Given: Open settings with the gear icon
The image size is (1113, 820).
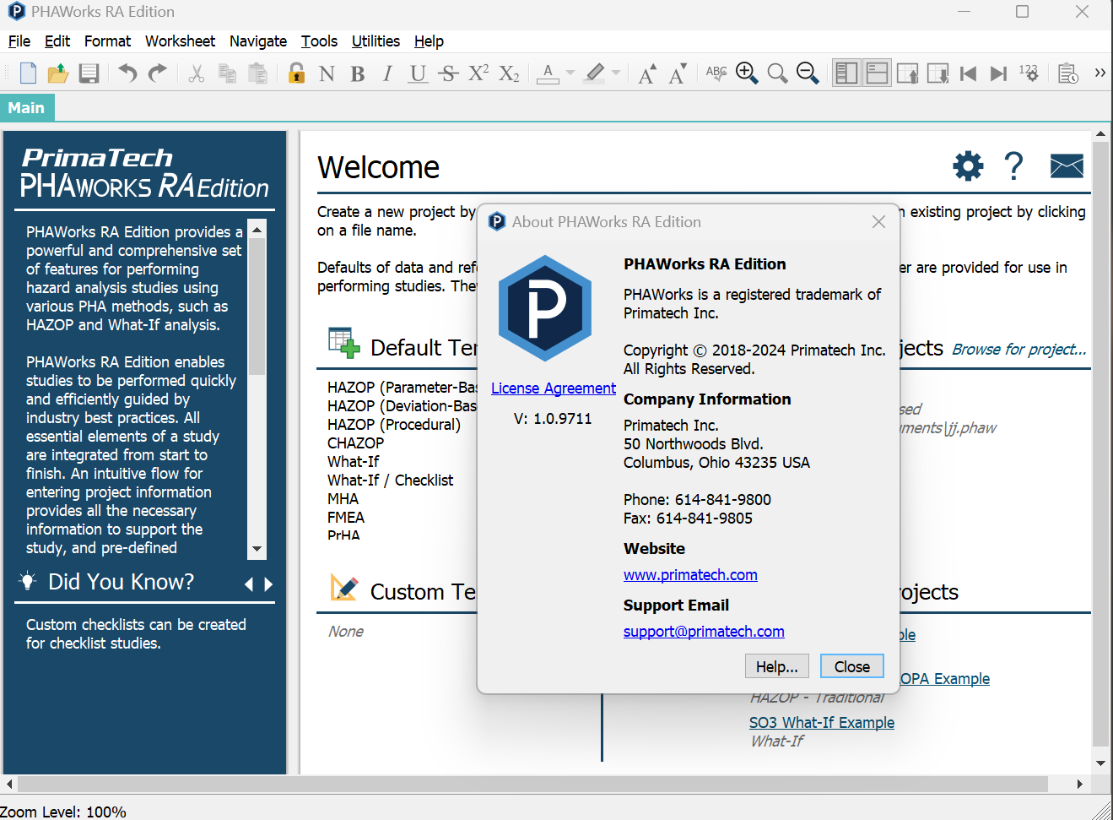Looking at the screenshot, I should click(968, 166).
